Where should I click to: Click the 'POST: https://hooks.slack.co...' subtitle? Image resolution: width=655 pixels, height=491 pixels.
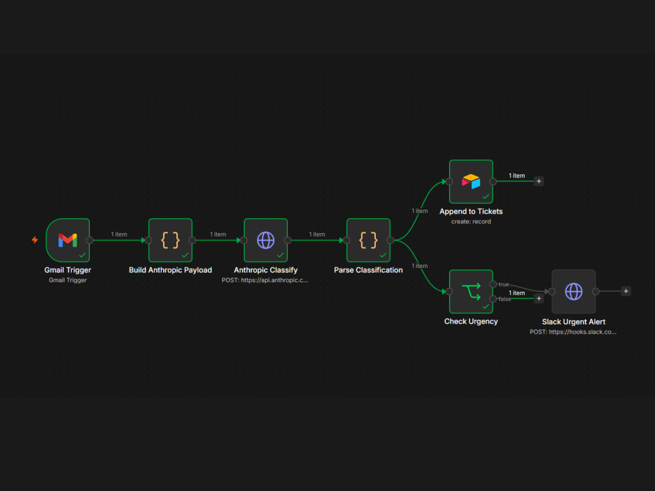coord(573,332)
